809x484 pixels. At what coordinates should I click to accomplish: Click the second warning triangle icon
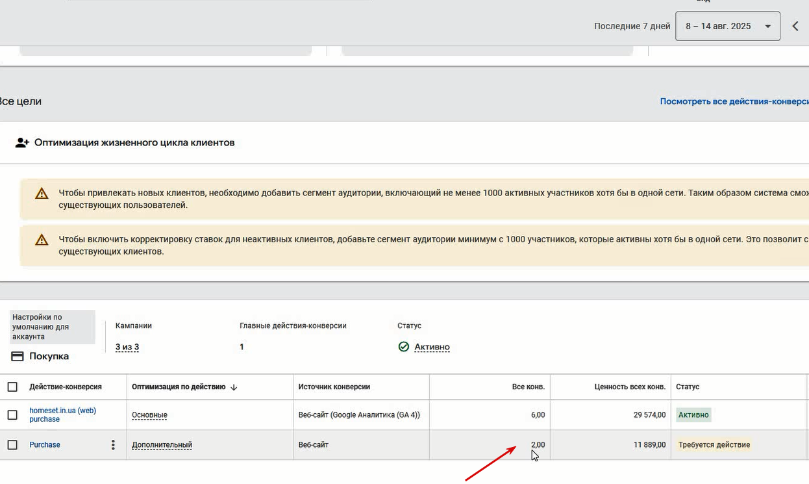tap(42, 240)
